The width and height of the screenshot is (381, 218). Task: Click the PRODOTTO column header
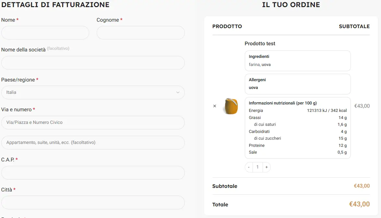click(227, 27)
